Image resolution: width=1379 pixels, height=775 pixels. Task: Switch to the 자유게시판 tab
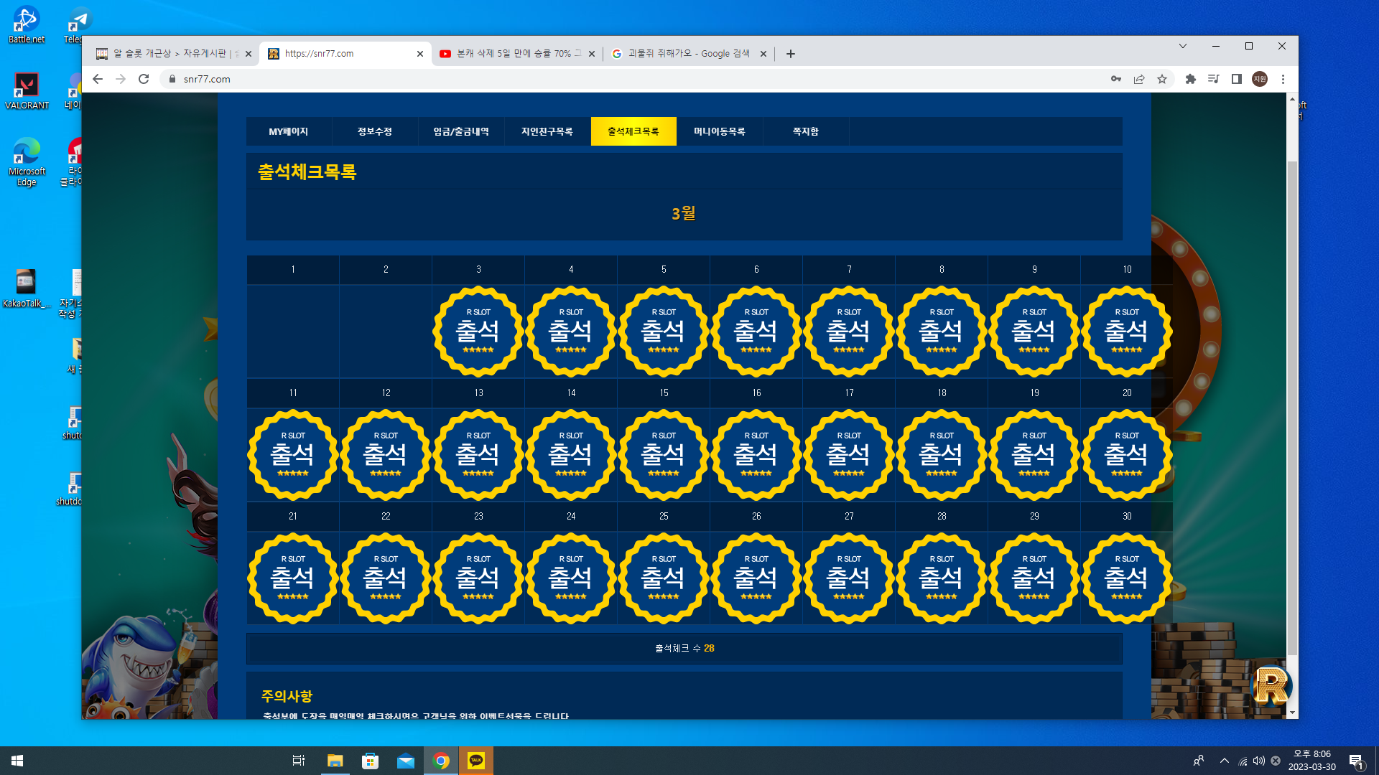tap(174, 54)
